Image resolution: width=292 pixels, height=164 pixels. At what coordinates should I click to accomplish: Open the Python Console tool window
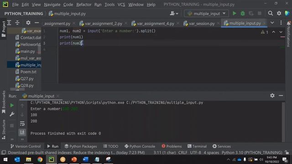[140, 146]
